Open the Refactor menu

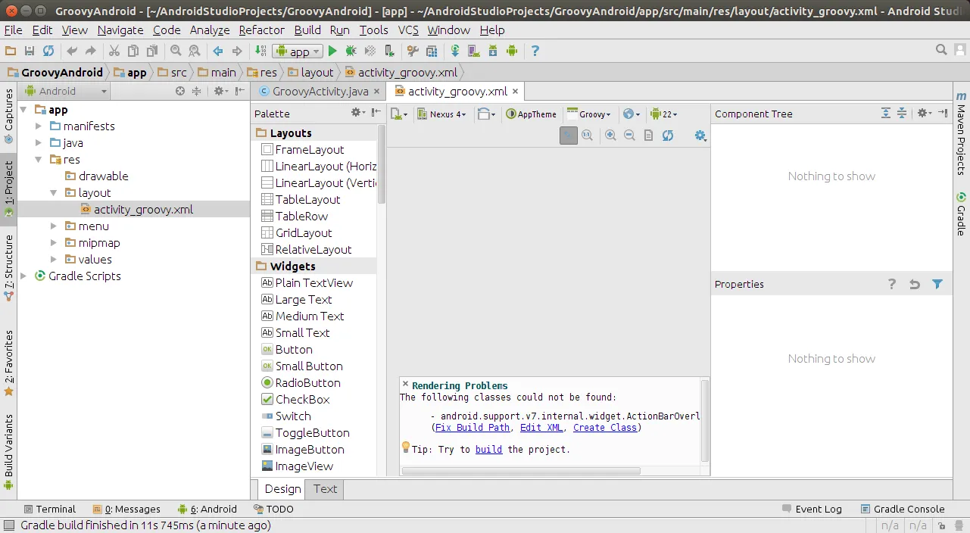tap(261, 30)
